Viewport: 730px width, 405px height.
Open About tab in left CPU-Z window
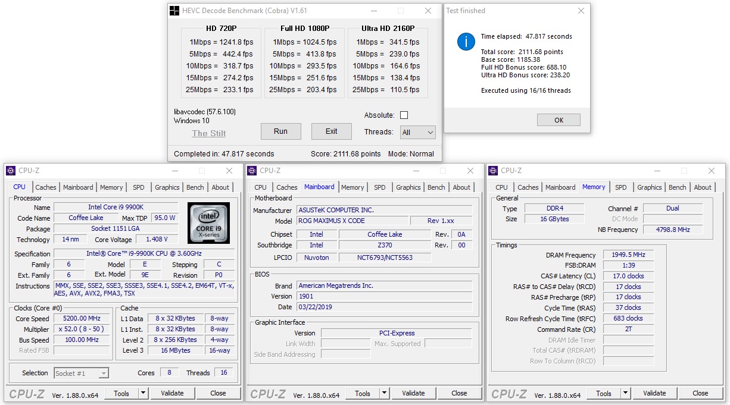click(x=221, y=187)
